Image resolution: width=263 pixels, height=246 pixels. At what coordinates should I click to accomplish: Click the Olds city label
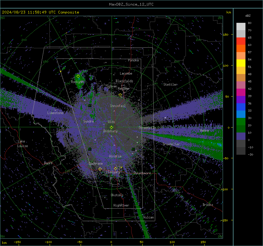tap(111, 122)
